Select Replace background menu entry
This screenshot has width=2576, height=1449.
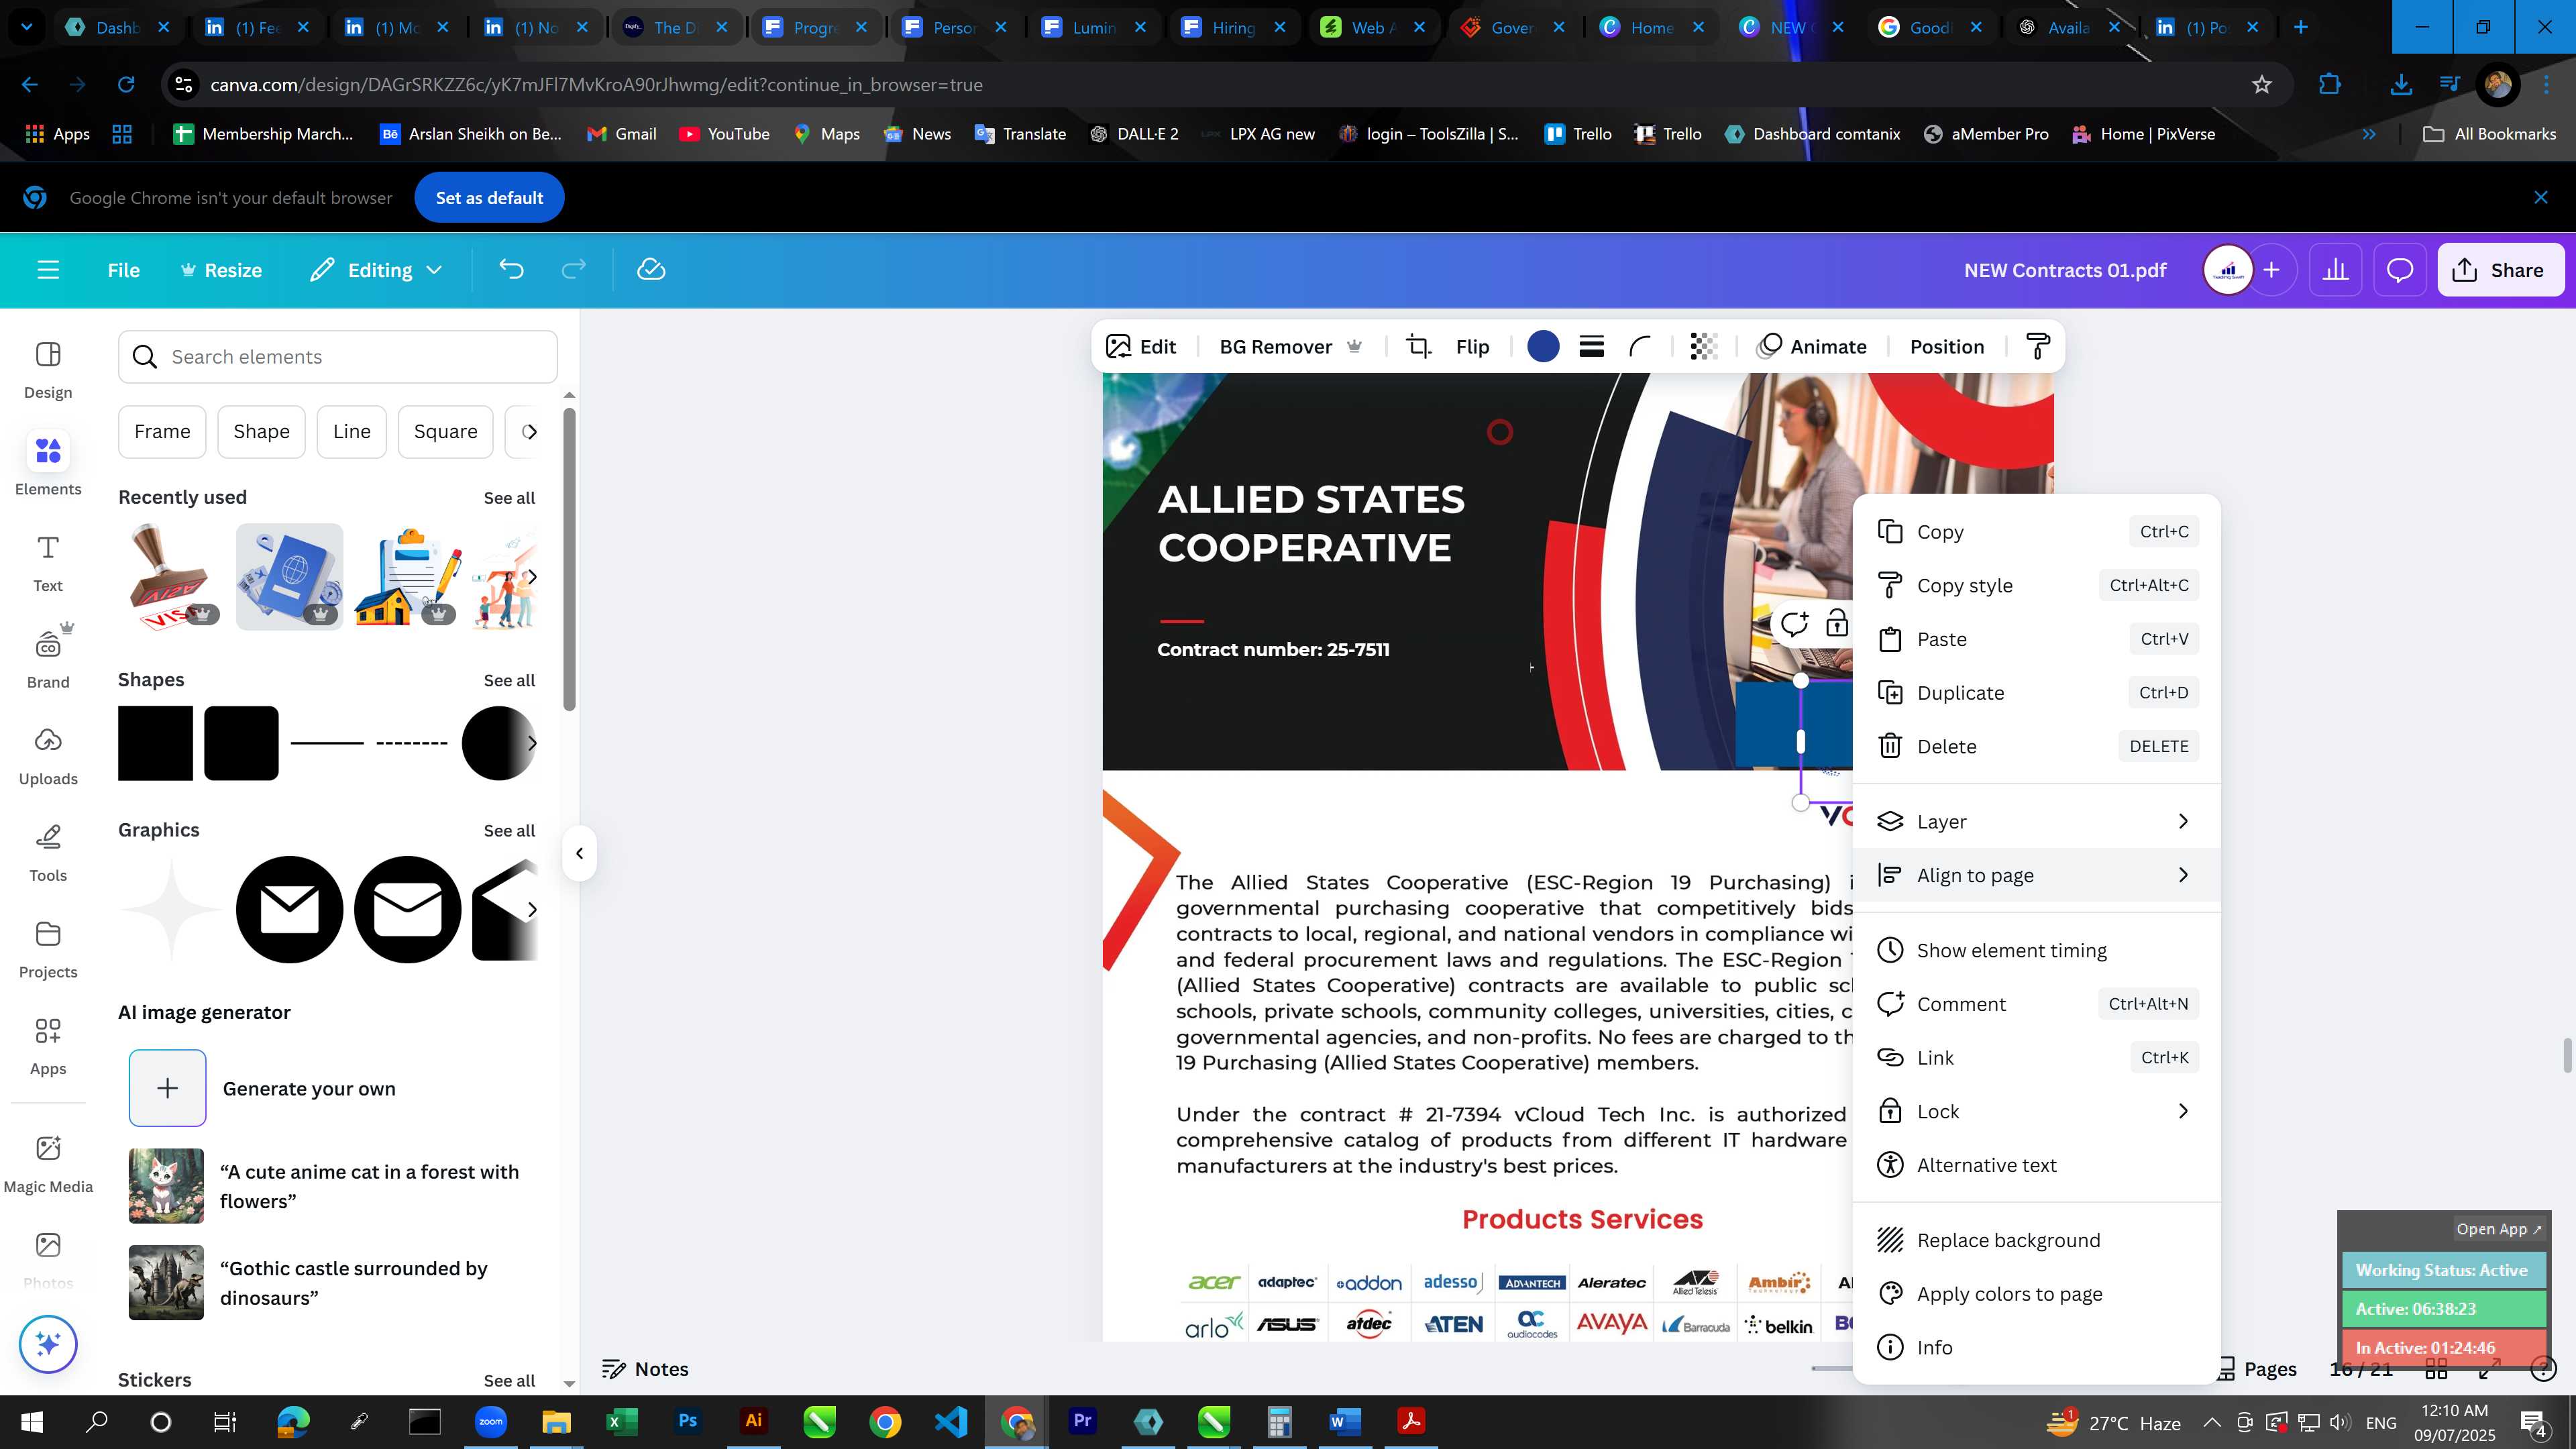point(2036,1240)
